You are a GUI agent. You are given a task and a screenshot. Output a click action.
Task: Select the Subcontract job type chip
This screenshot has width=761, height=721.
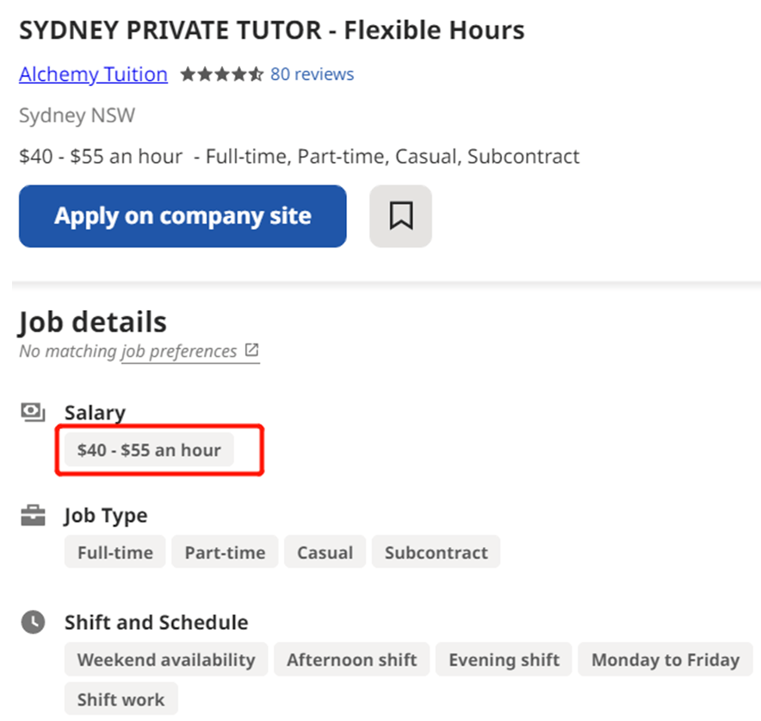[x=436, y=552]
